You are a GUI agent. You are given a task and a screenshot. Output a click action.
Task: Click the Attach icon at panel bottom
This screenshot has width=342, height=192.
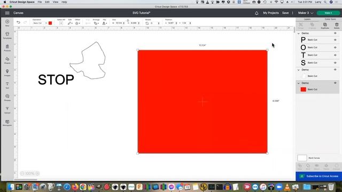317,167
